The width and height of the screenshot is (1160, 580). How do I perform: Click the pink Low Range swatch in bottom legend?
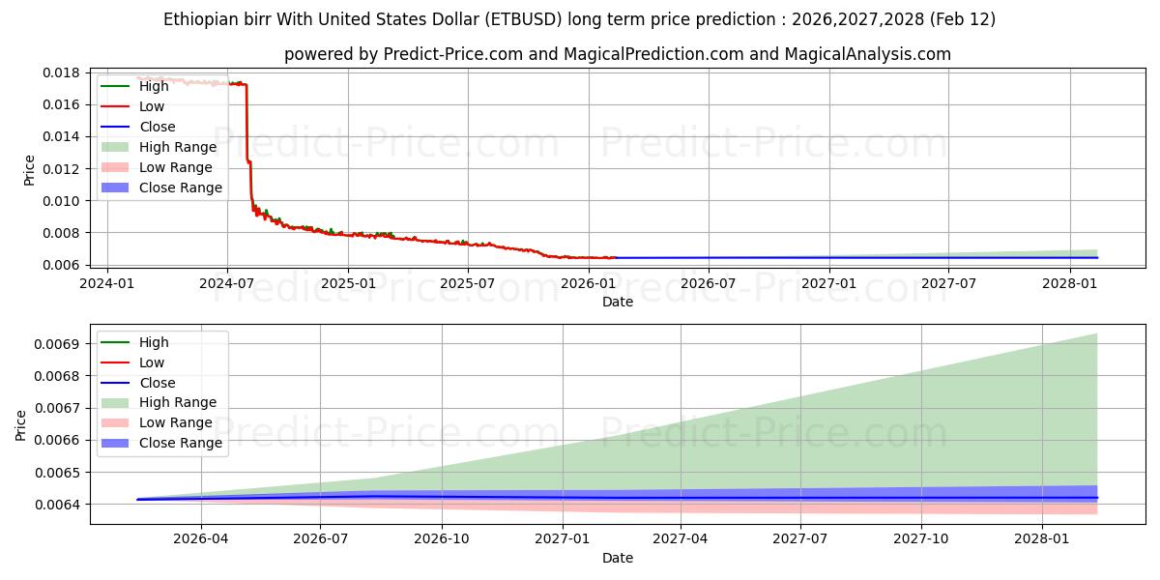coord(116,422)
